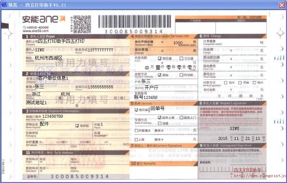Click the www.siwuprint.com link at bottom right
The image size is (287, 183).
pos(260,176)
